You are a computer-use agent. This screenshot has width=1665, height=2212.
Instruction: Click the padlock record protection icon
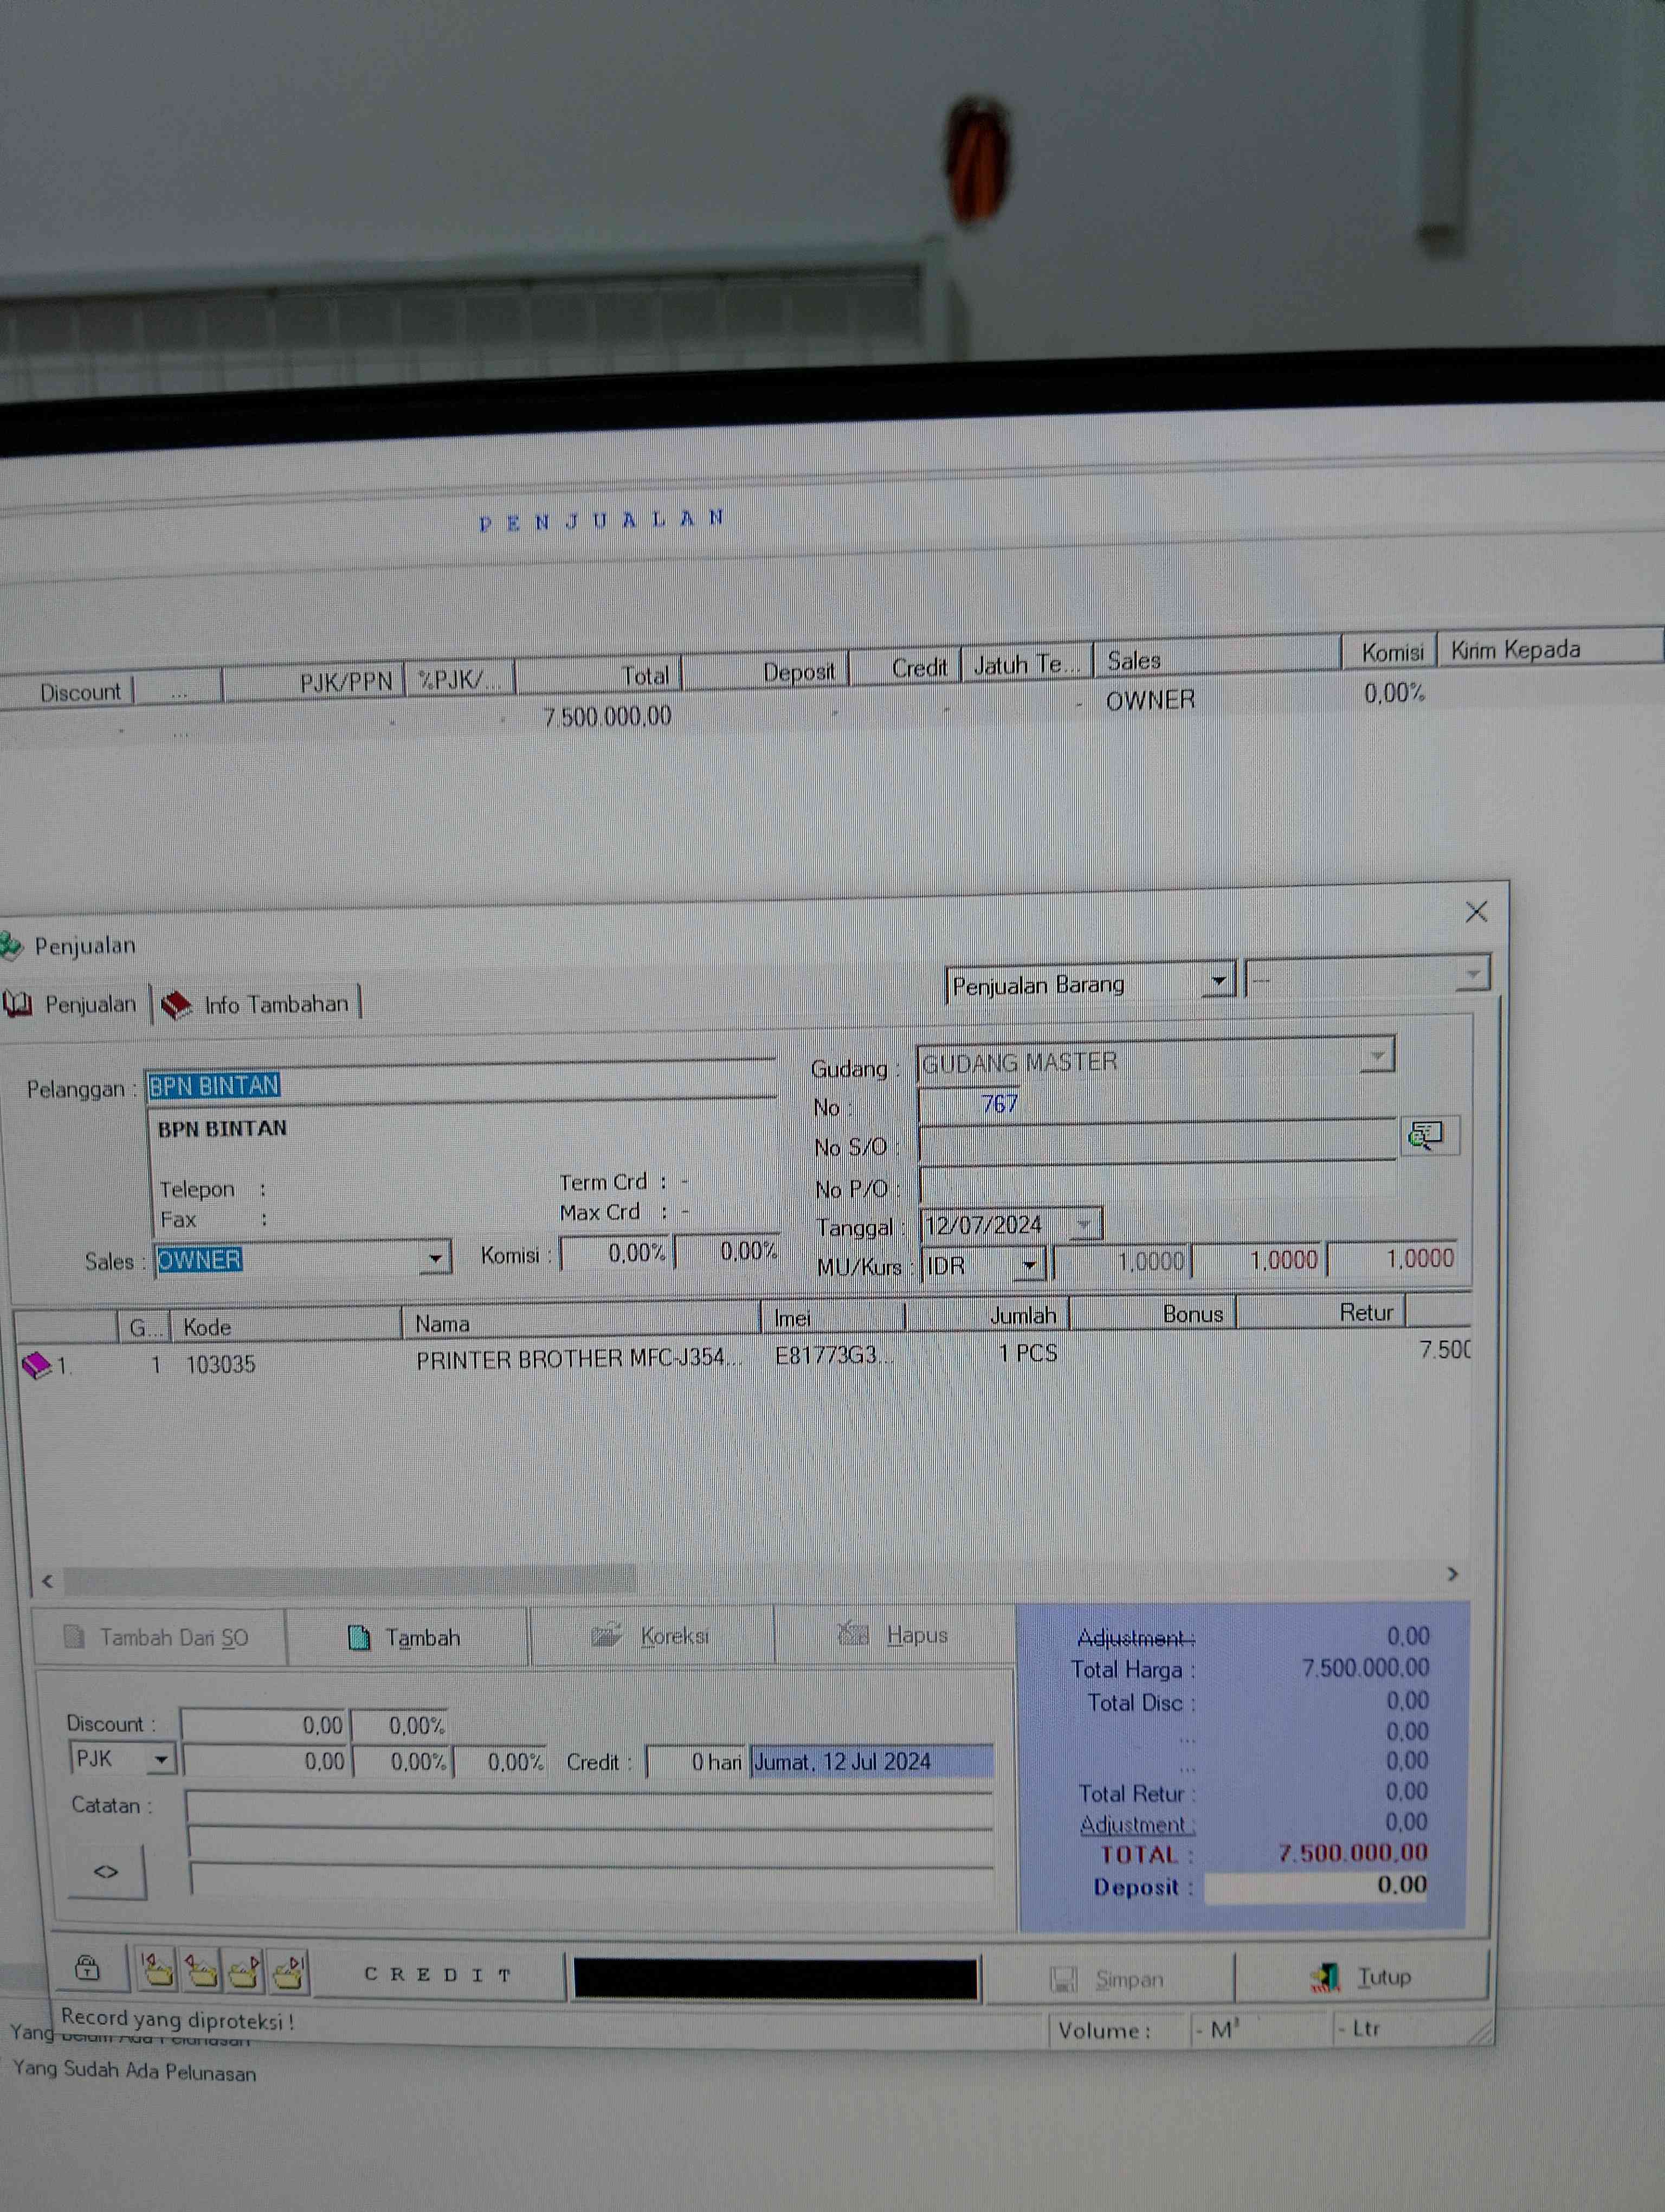(x=88, y=1968)
